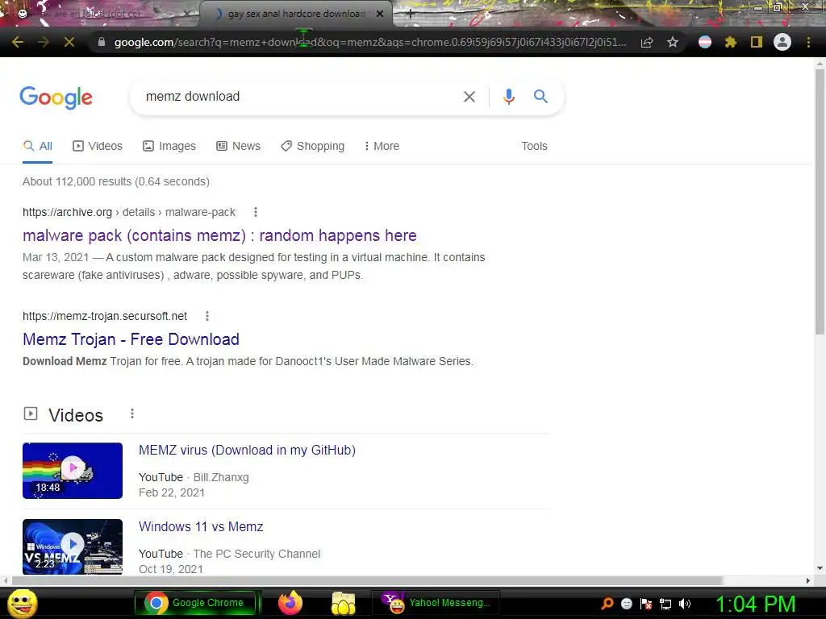The image size is (826, 619).
Task: Open the archive.org result options dots
Action: (x=256, y=212)
